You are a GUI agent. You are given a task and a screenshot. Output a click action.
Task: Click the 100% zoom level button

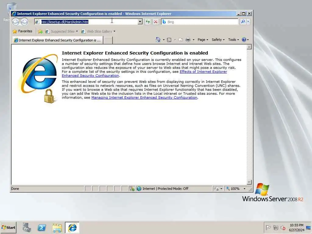point(233,189)
